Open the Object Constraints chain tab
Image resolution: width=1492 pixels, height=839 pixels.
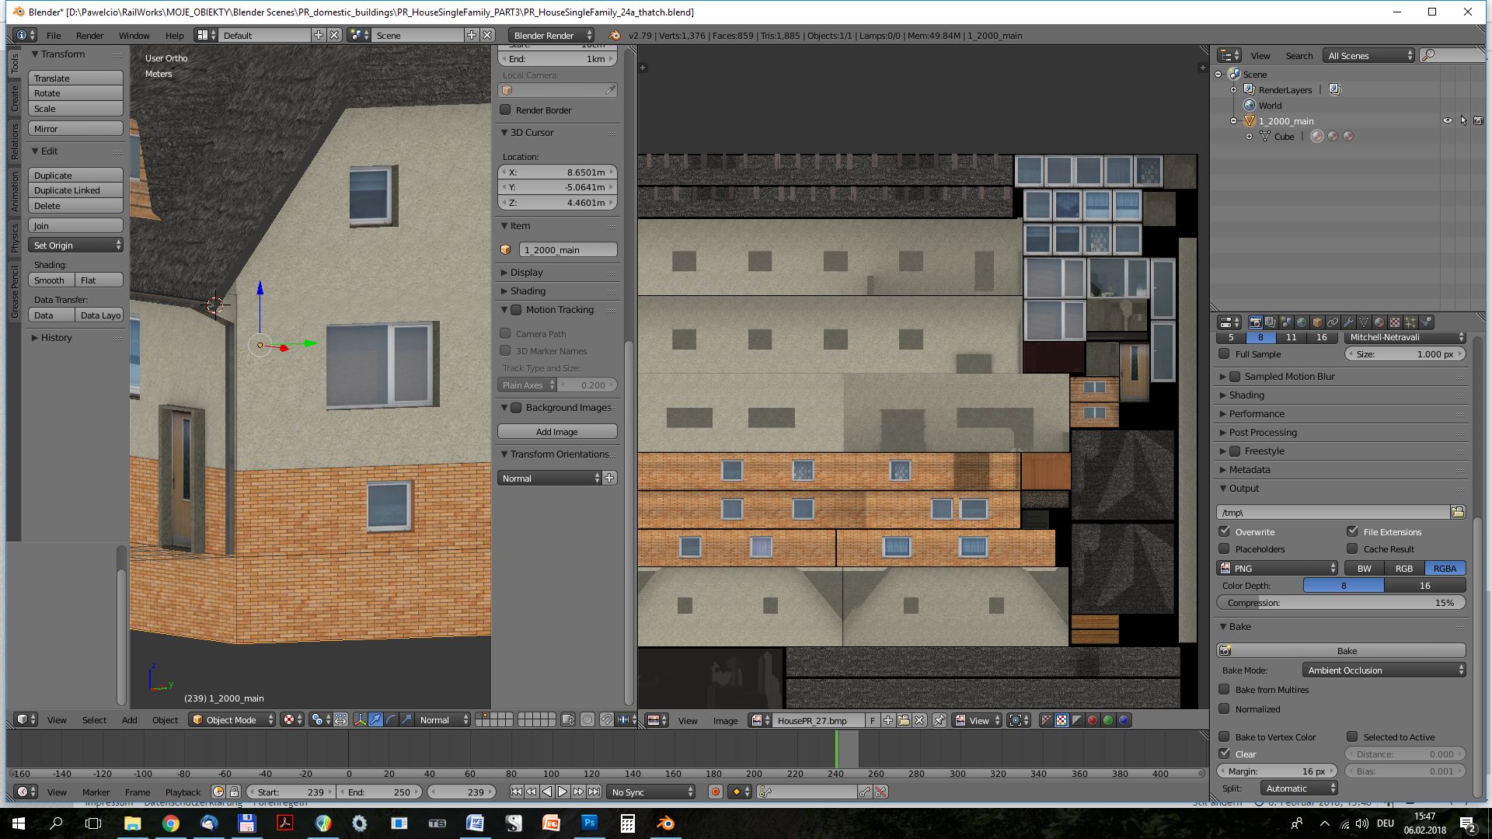tap(1333, 322)
